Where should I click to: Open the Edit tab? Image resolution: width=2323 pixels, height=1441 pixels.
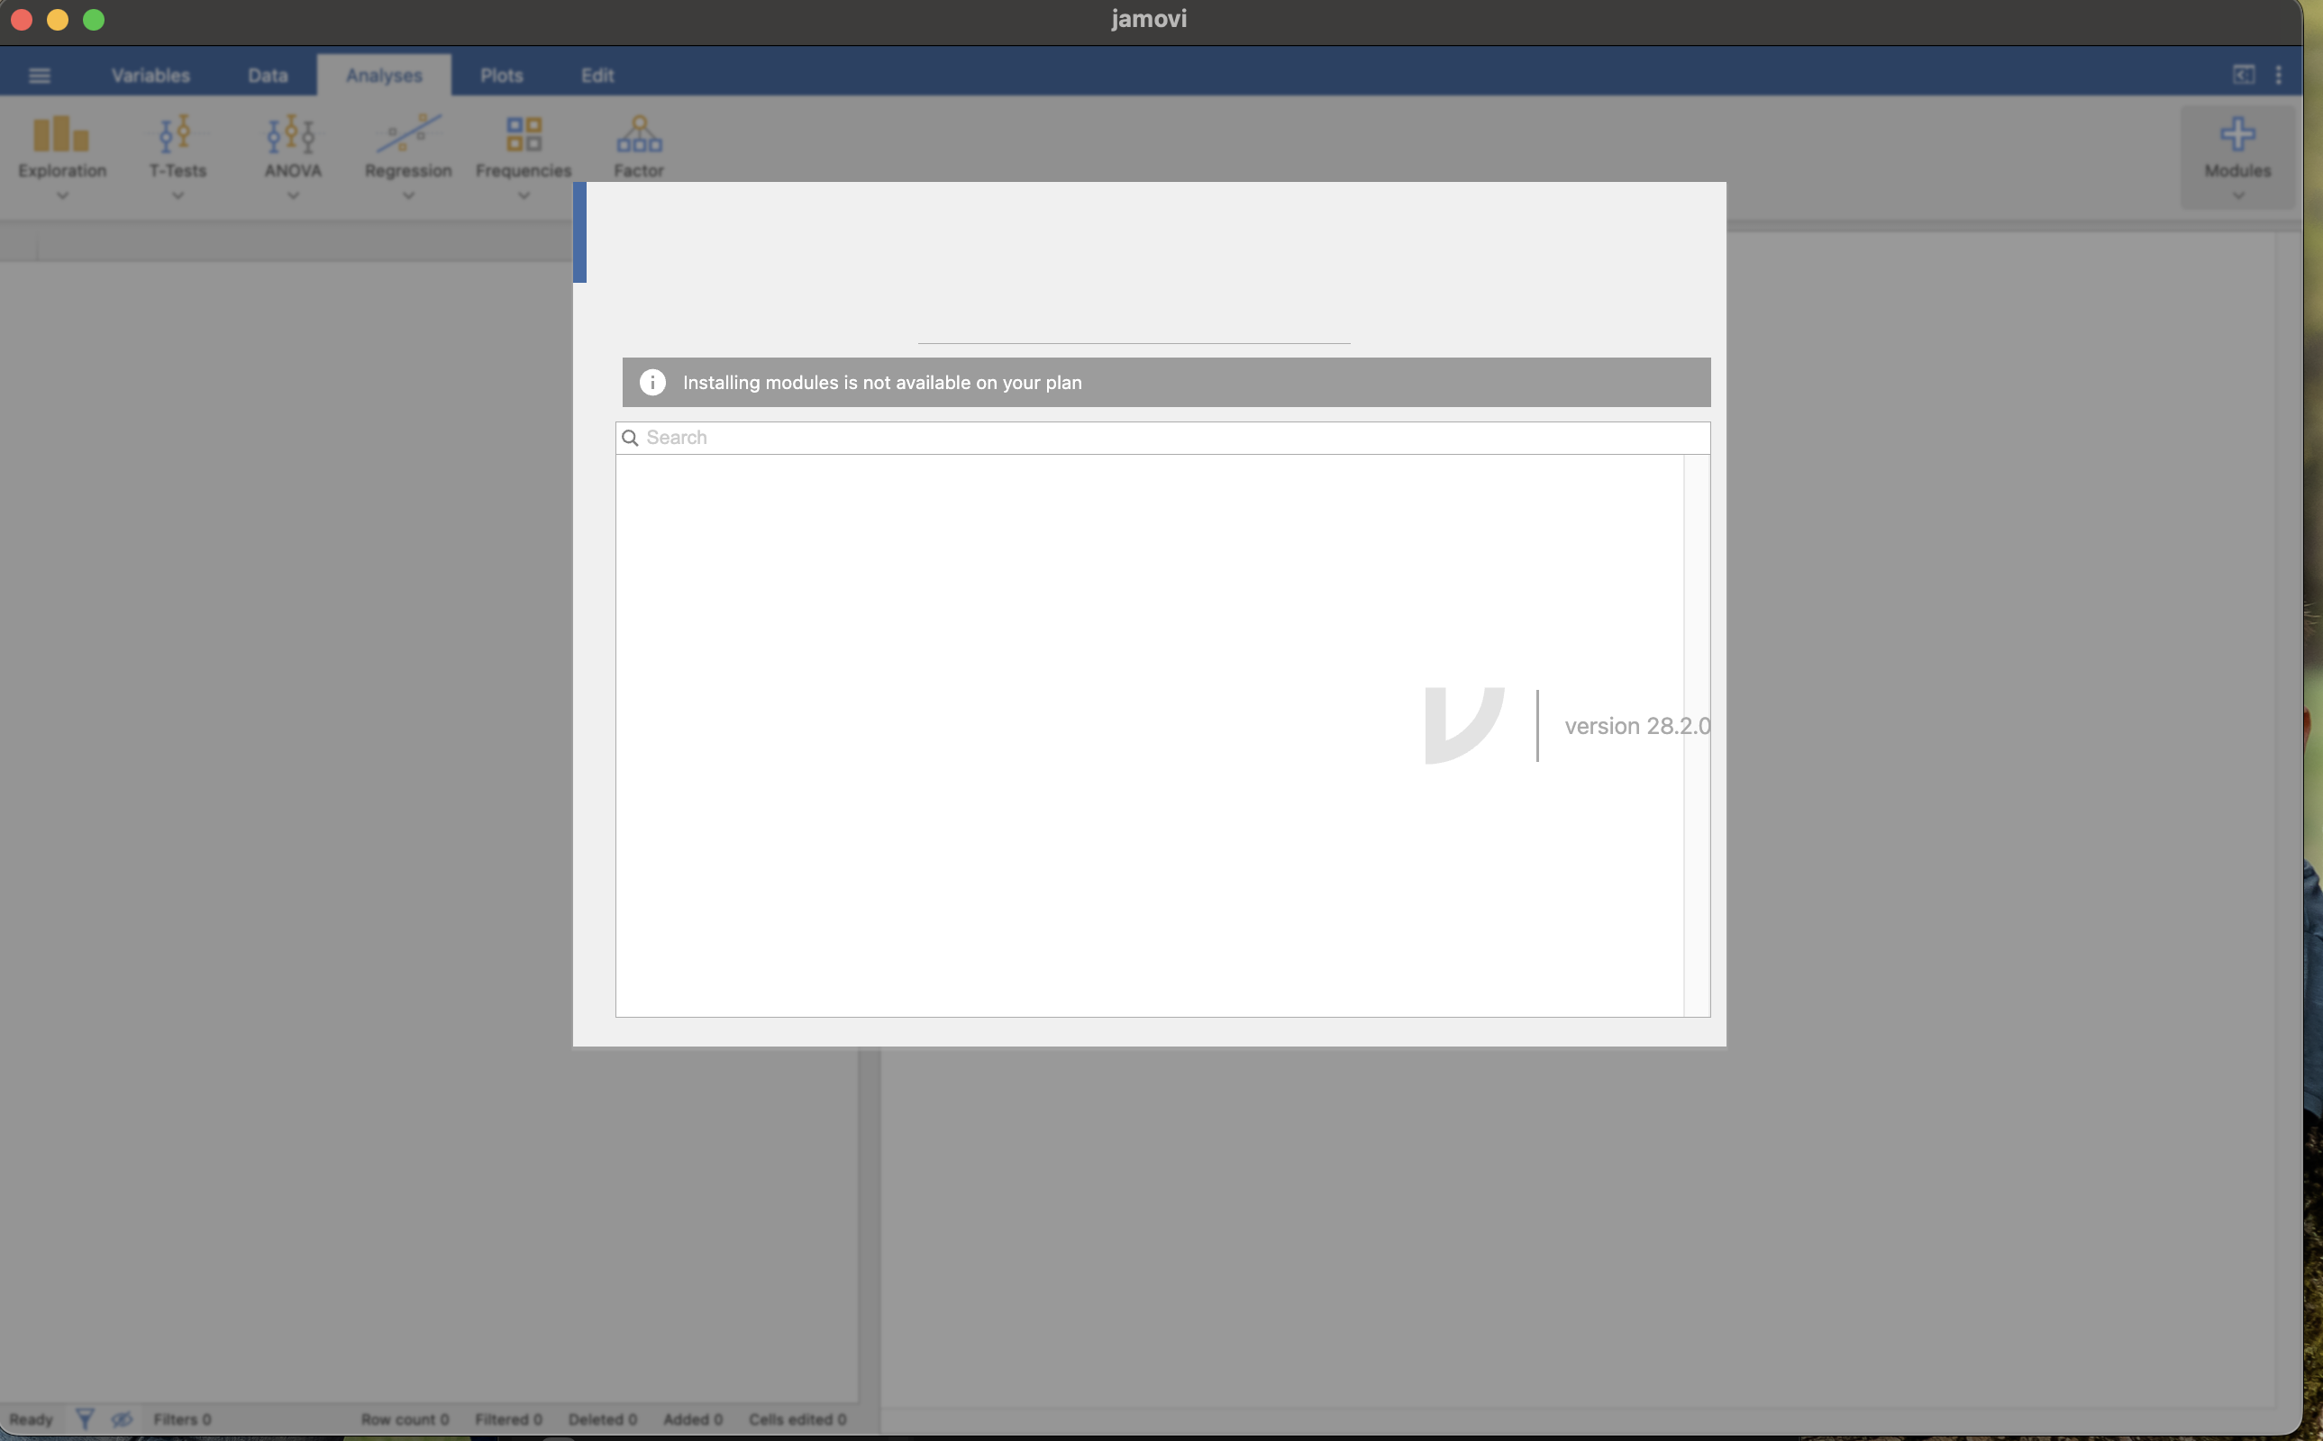[597, 76]
